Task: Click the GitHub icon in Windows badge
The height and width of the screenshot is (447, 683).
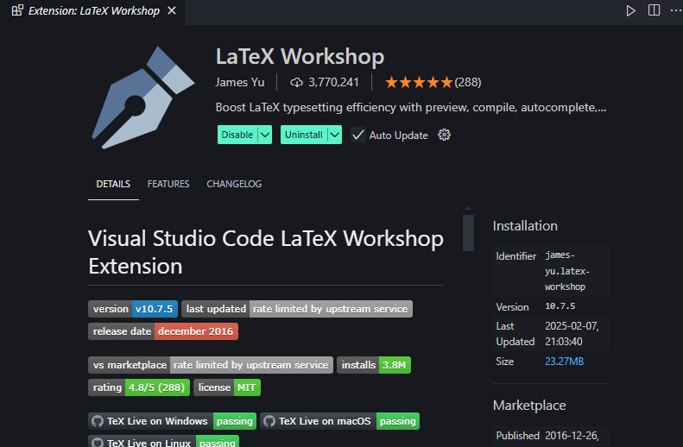Action: click(98, 421)
